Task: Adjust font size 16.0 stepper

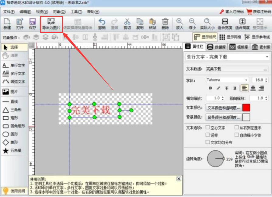Action: pos(266,80)
